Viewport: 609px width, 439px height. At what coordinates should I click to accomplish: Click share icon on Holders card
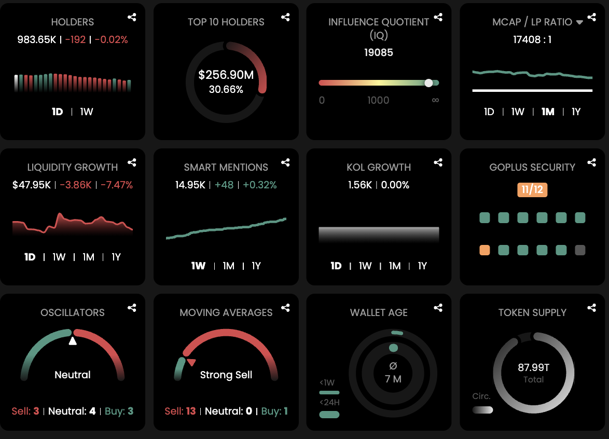132,18
